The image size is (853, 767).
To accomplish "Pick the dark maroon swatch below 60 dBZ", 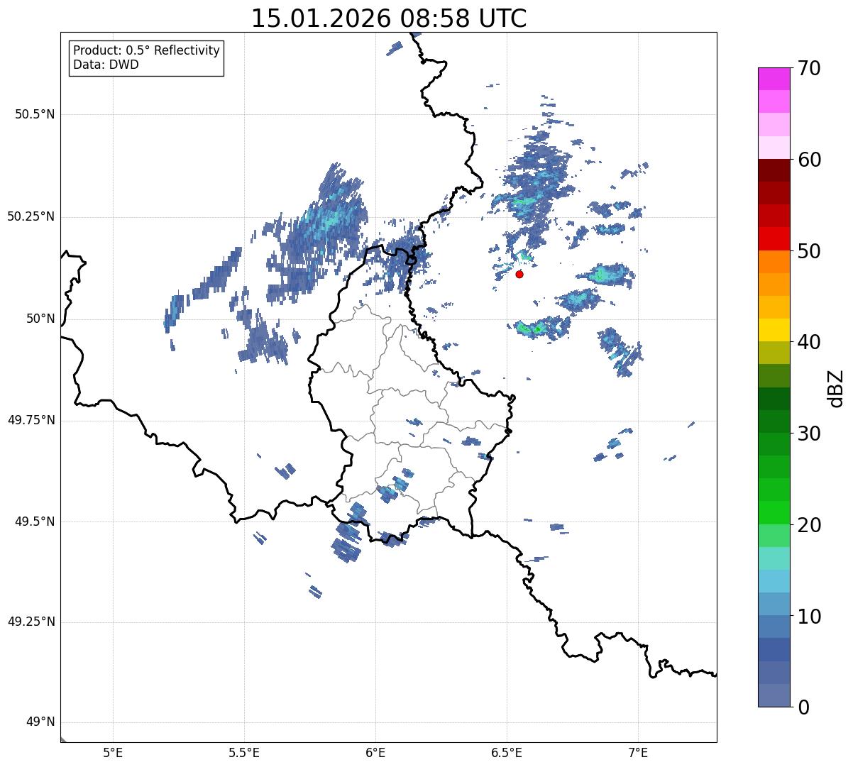I will (774, 170).
